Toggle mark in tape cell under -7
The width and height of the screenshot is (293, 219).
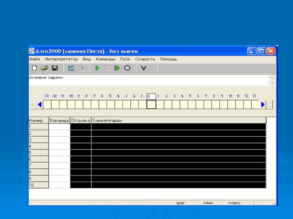(x=94, y=105)
